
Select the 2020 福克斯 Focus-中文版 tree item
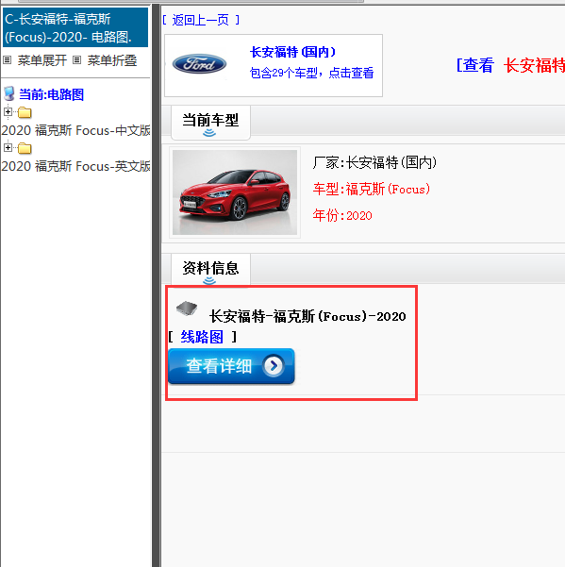(x=75, y=130)
